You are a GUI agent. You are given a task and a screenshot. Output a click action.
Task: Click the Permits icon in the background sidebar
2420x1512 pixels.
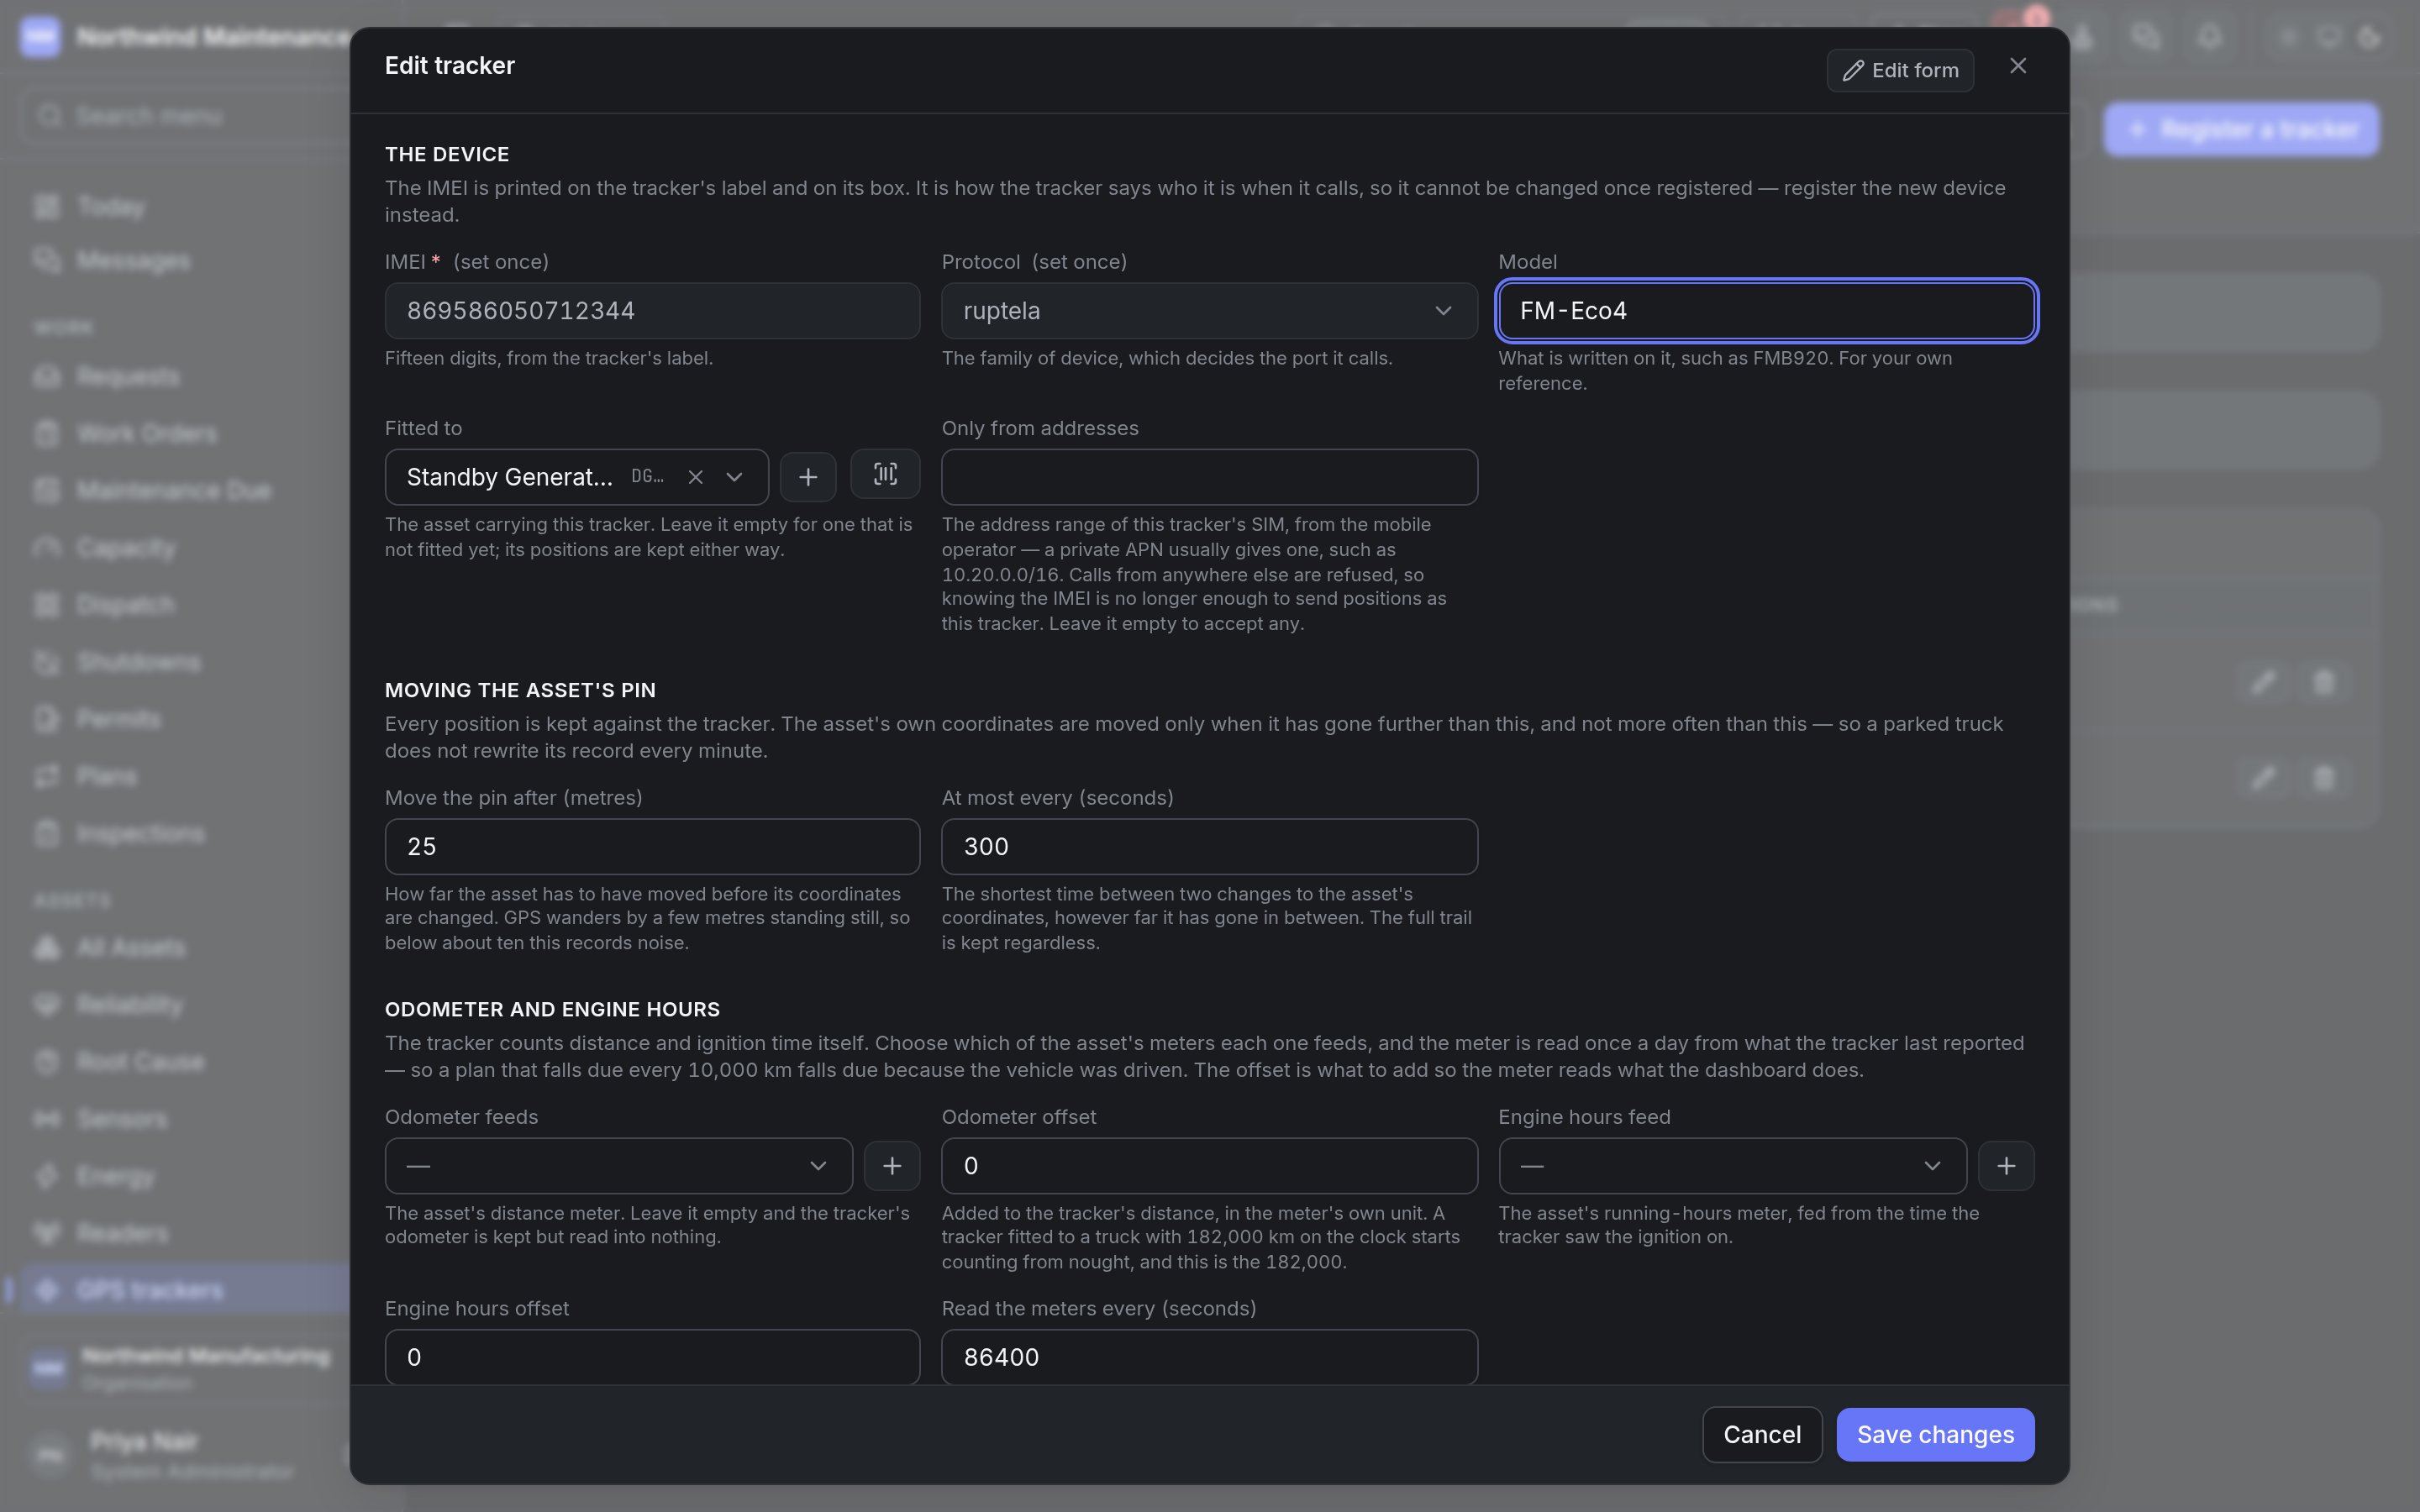click(47, 719)
